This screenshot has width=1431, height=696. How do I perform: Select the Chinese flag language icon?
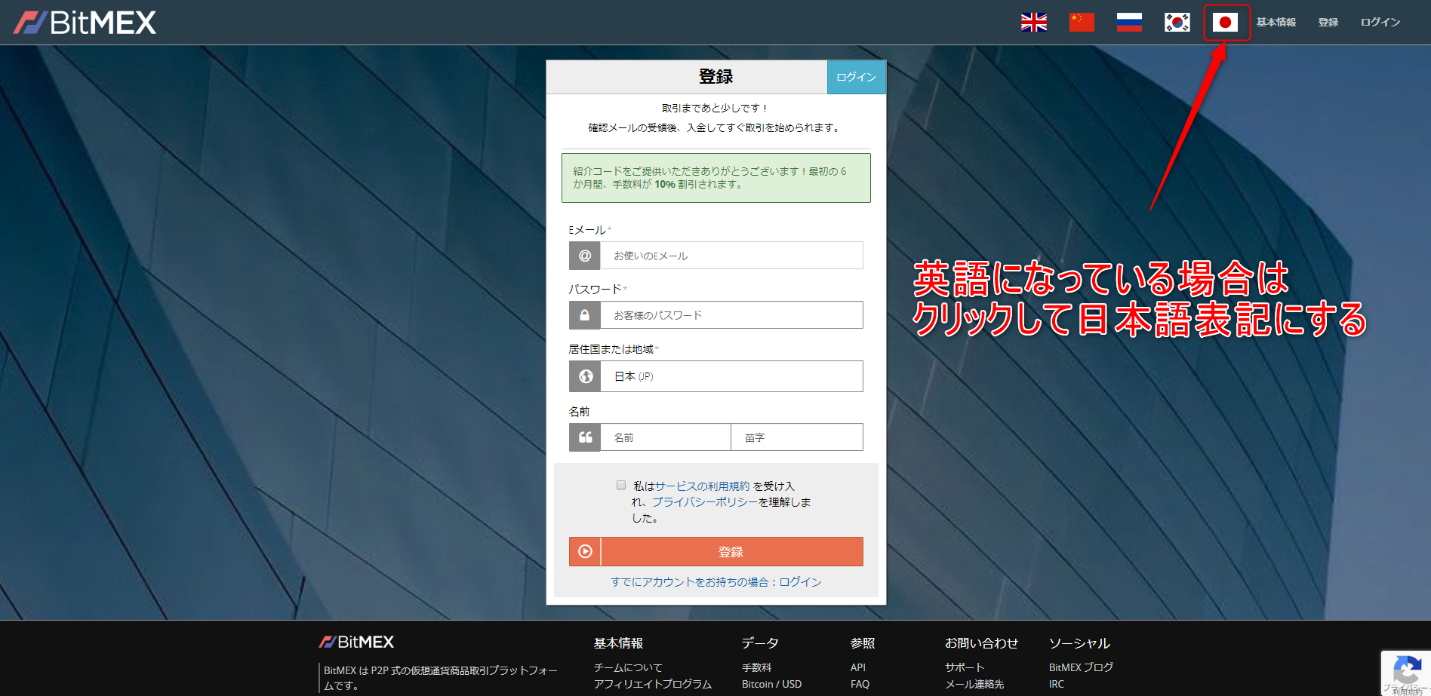pos(1081,23)
